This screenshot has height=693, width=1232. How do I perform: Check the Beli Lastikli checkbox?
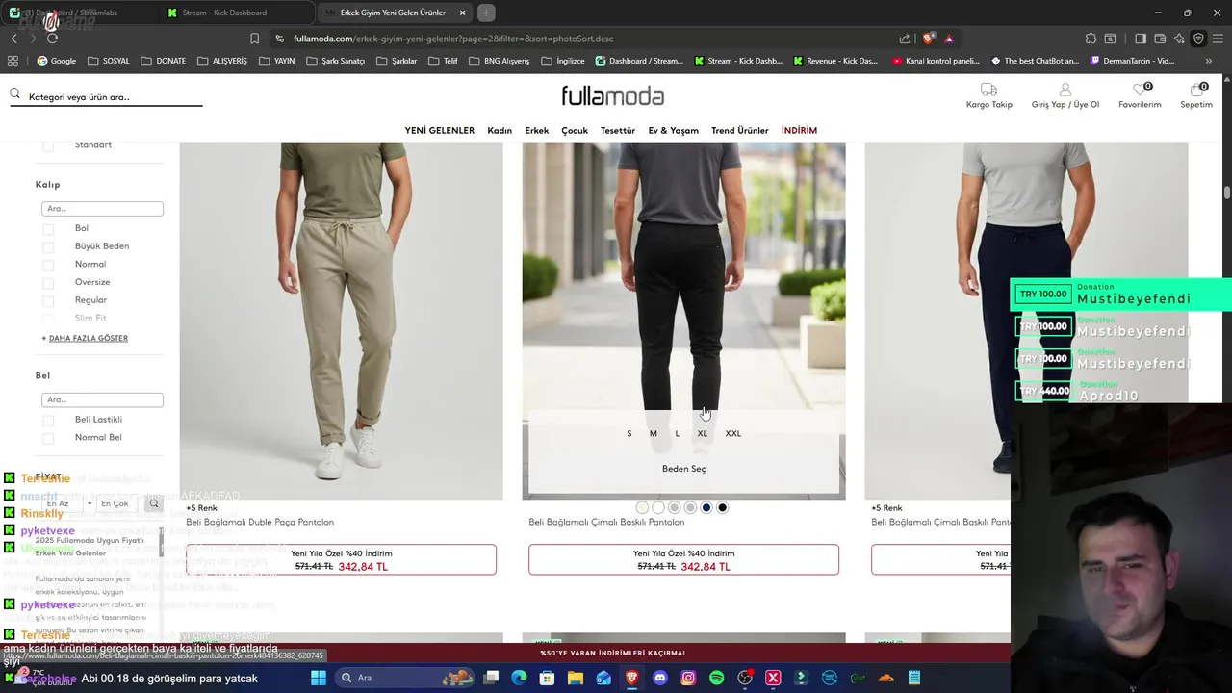click(48, 420)
